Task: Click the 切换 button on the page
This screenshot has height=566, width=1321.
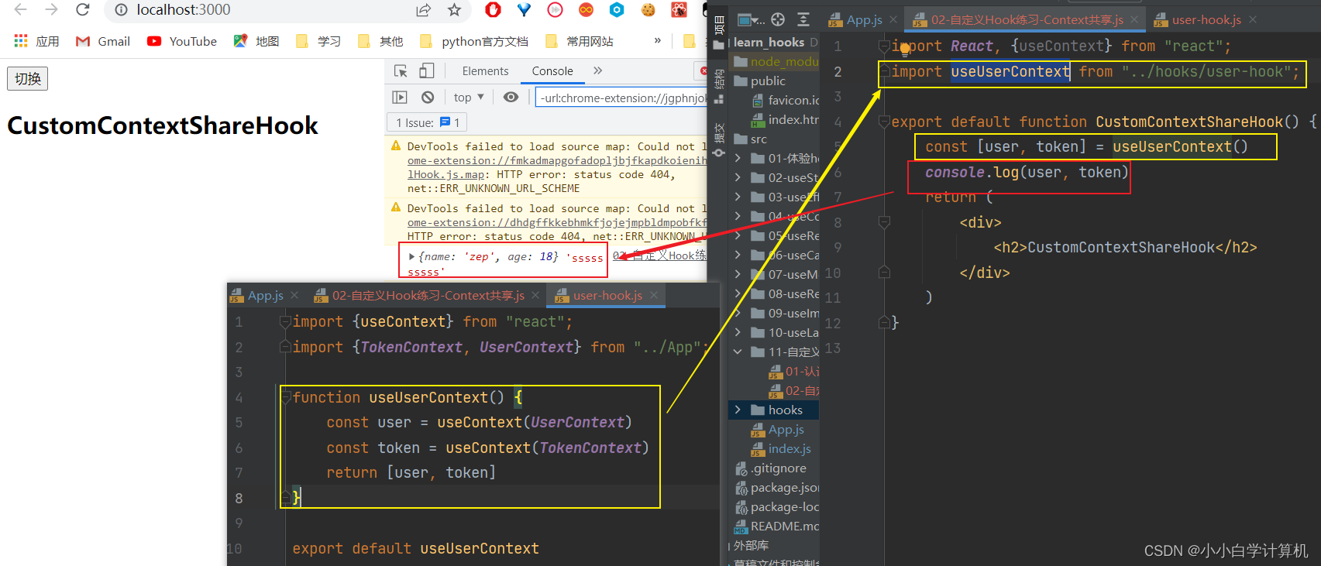Action: pos(28,78)
